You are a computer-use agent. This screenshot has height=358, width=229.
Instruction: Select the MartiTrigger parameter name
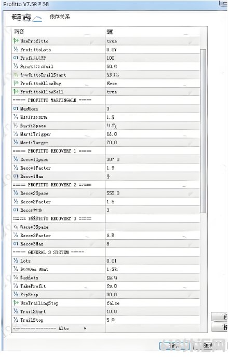pyautogui.click(x=35, y=134)
